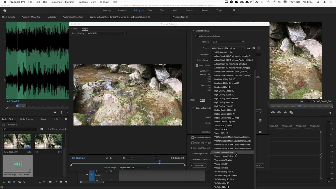Click the New Bin folder icon
Viewport: 336px width, 189px height.
tap(61, 182)
